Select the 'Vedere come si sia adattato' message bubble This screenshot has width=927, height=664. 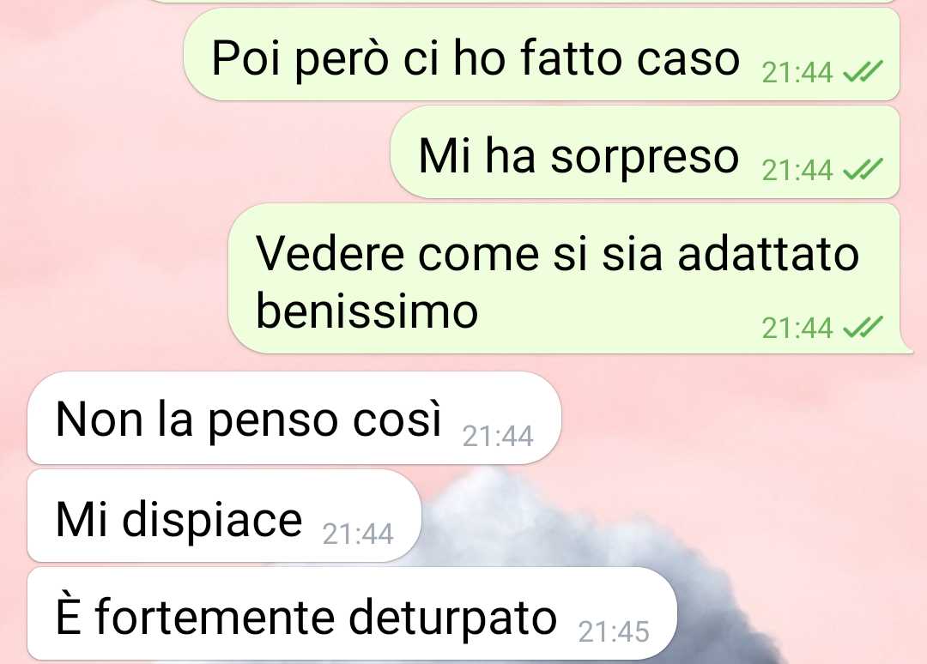tap(569, 278)
